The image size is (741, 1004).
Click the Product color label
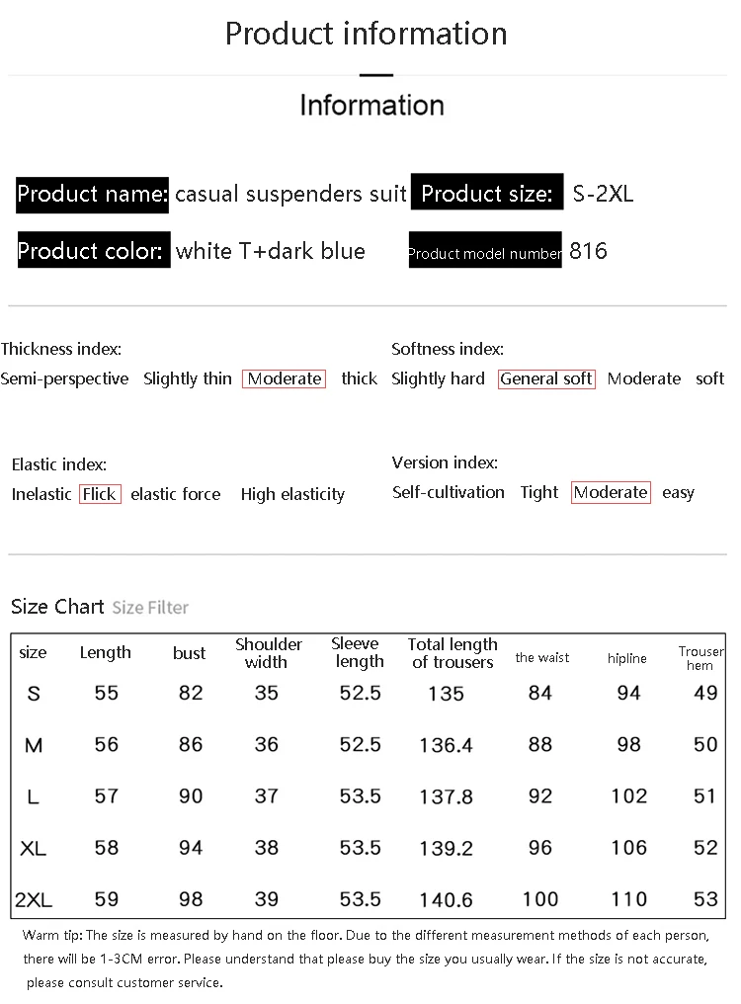tap(94, 250)
